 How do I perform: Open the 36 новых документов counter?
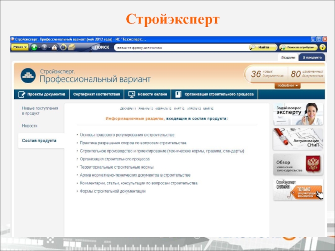(x=267, y=74)
